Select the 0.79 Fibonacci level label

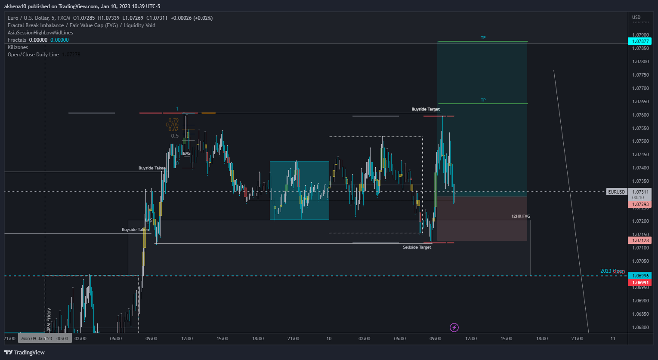click(x=173, y=120)
